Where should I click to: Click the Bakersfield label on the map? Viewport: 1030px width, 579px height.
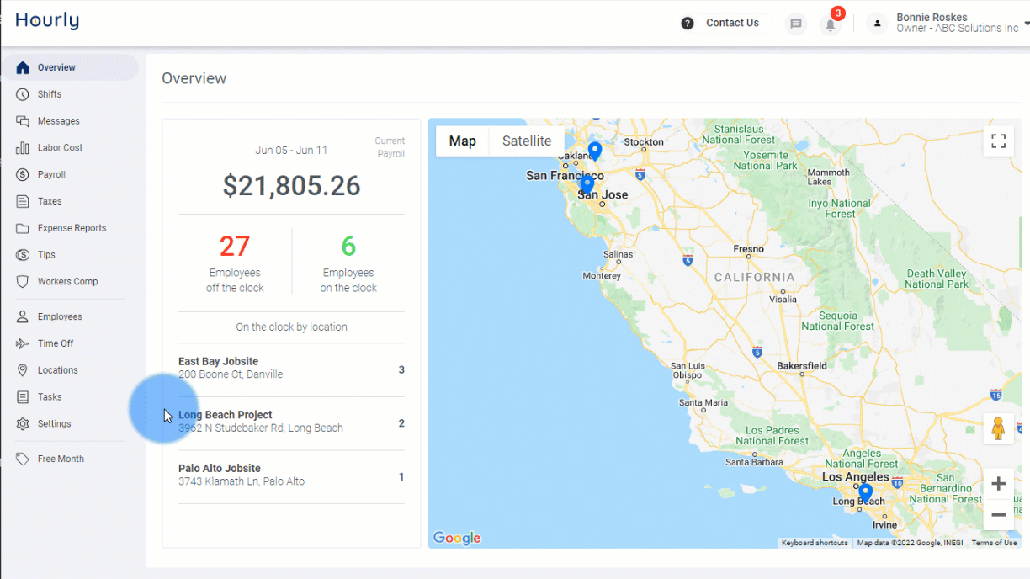coord(801,366)
